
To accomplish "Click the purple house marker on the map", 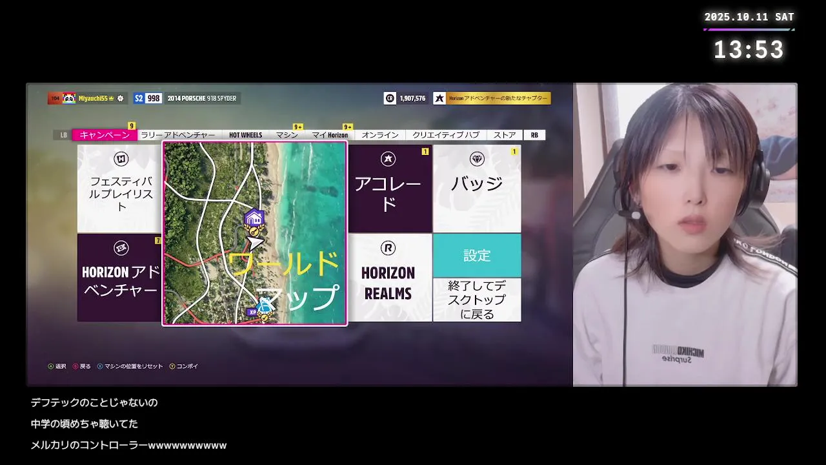I will (x=254, y=218).
